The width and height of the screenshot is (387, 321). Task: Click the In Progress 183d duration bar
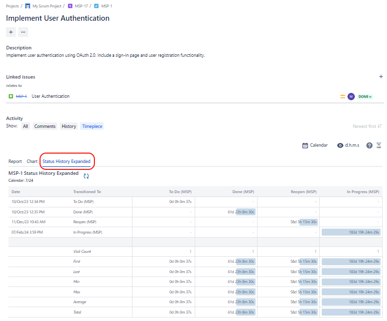pyautogui.click(x=351, y=232)
